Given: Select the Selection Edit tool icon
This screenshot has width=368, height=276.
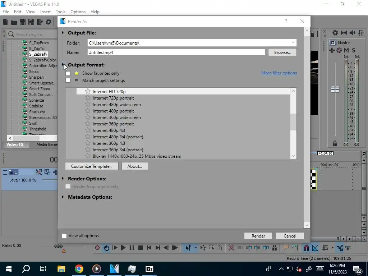Looking at the screenshot, I should coord(211,248).
